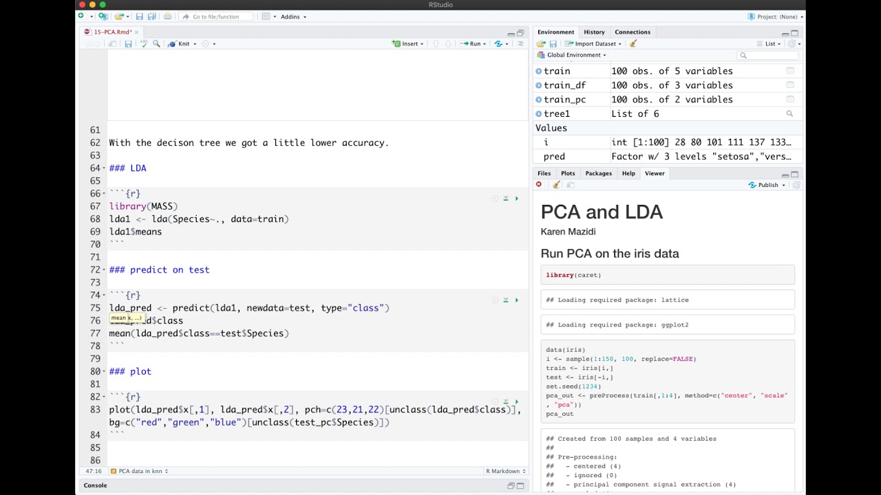
Task: Run the library(MASS) chunk with play icon
Action: coord(517,199)
